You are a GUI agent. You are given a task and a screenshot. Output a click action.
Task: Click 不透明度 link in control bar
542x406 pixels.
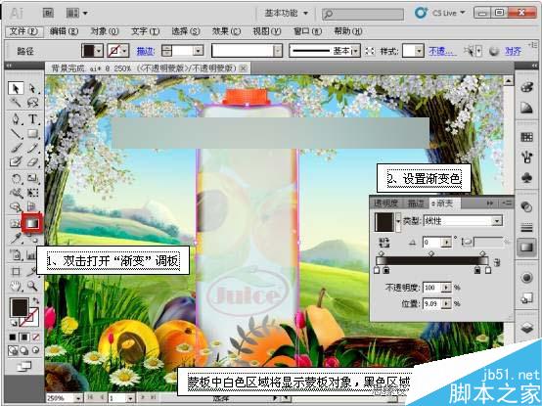[x=442, y=51]
